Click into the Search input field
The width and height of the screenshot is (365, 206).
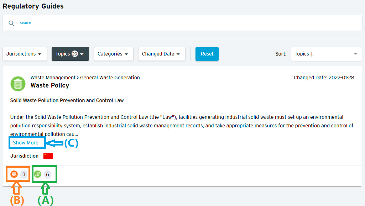(x=182, y=23)
